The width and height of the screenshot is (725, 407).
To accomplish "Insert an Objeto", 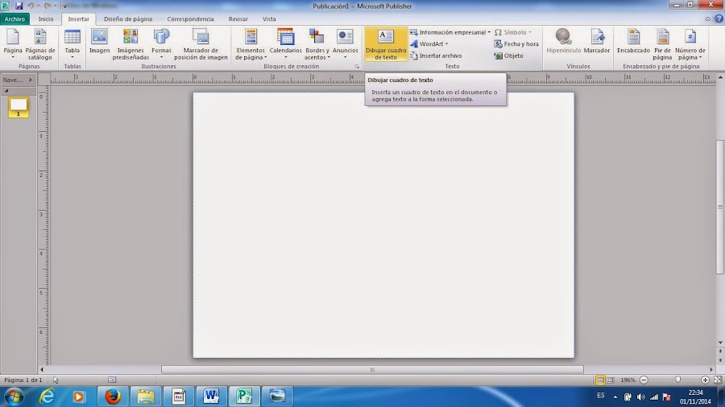I will (x=508, y=55).
